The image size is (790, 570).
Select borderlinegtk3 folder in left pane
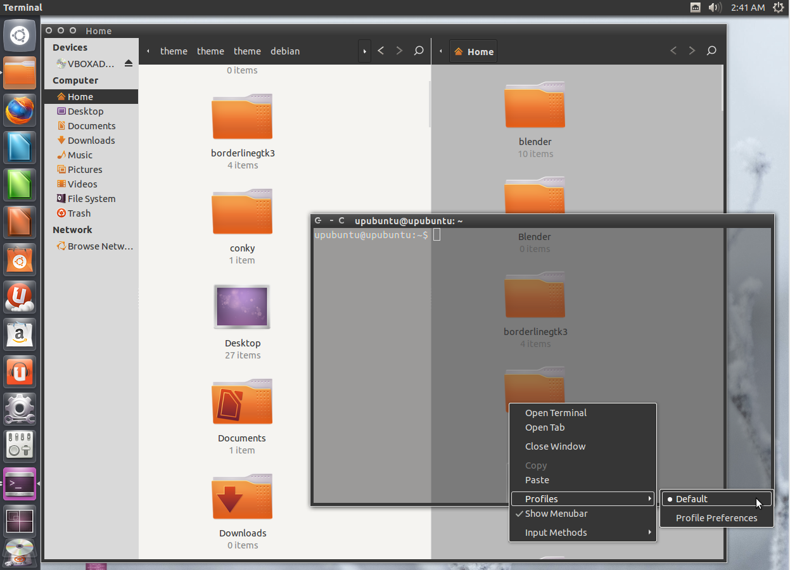click(x=242, y=117)
